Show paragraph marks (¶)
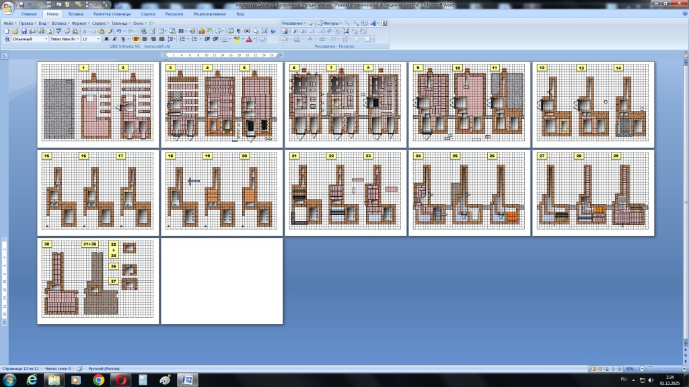Viewport: 689px width, 387px height. coord(239,31)
